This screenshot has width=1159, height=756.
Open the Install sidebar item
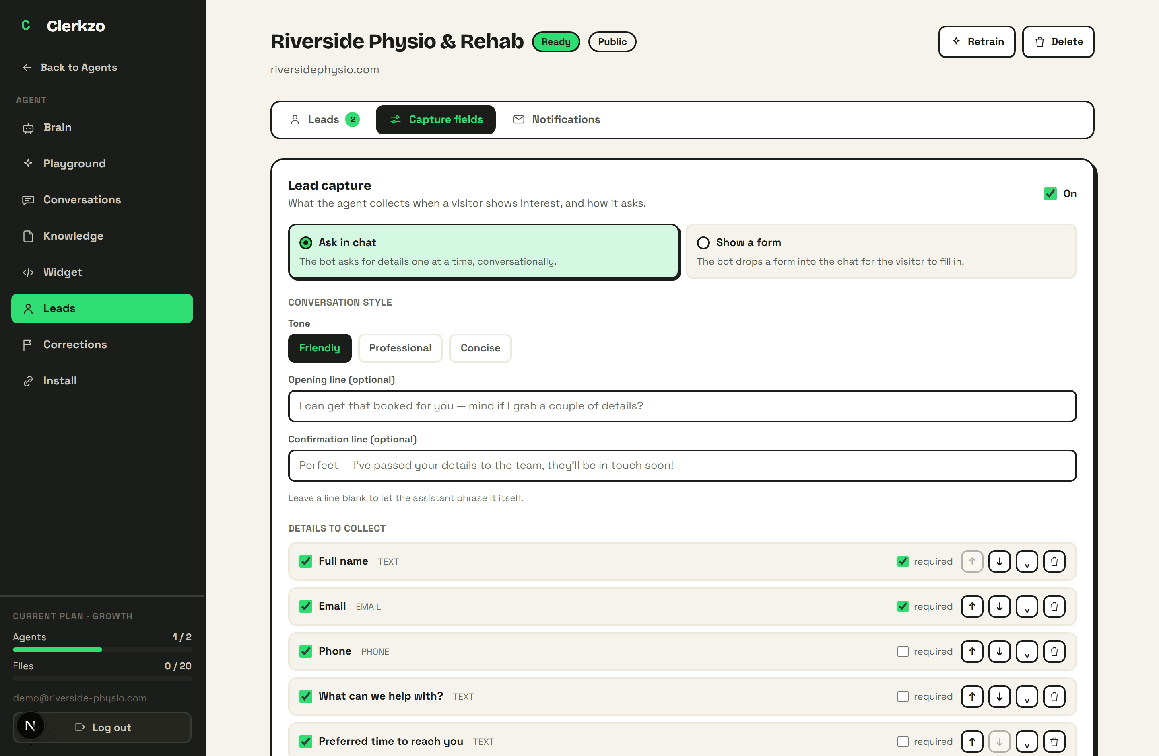pos(102,380)
